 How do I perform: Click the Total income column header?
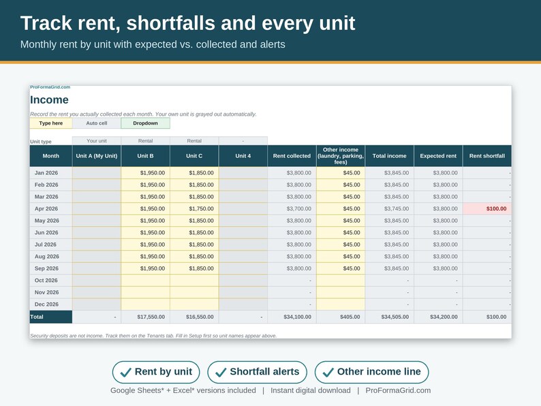(x=390, y=156)
